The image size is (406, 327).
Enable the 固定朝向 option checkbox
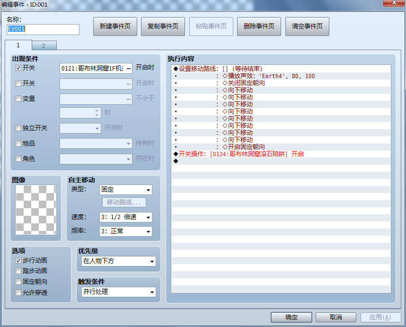click(18, 282)
